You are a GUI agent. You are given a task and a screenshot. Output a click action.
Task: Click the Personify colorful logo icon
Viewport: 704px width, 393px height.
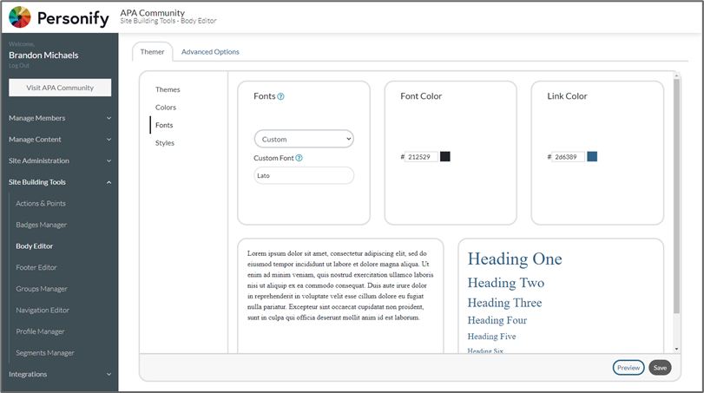point(20,17)
